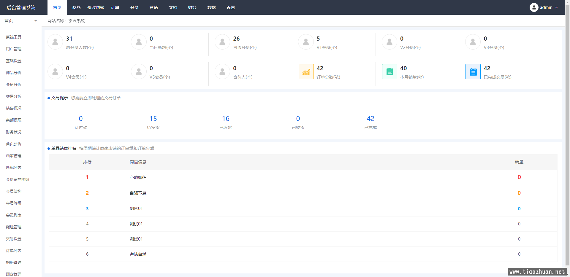Click the avatar icon for 合伙人
This screenshot has height=277, width=570.
coord(222,71)
